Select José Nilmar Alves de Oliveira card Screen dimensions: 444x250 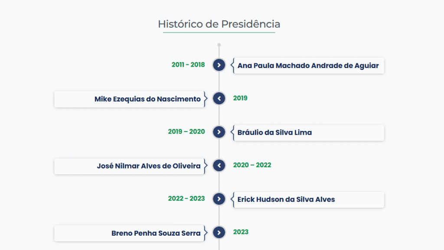click(129, 166)
